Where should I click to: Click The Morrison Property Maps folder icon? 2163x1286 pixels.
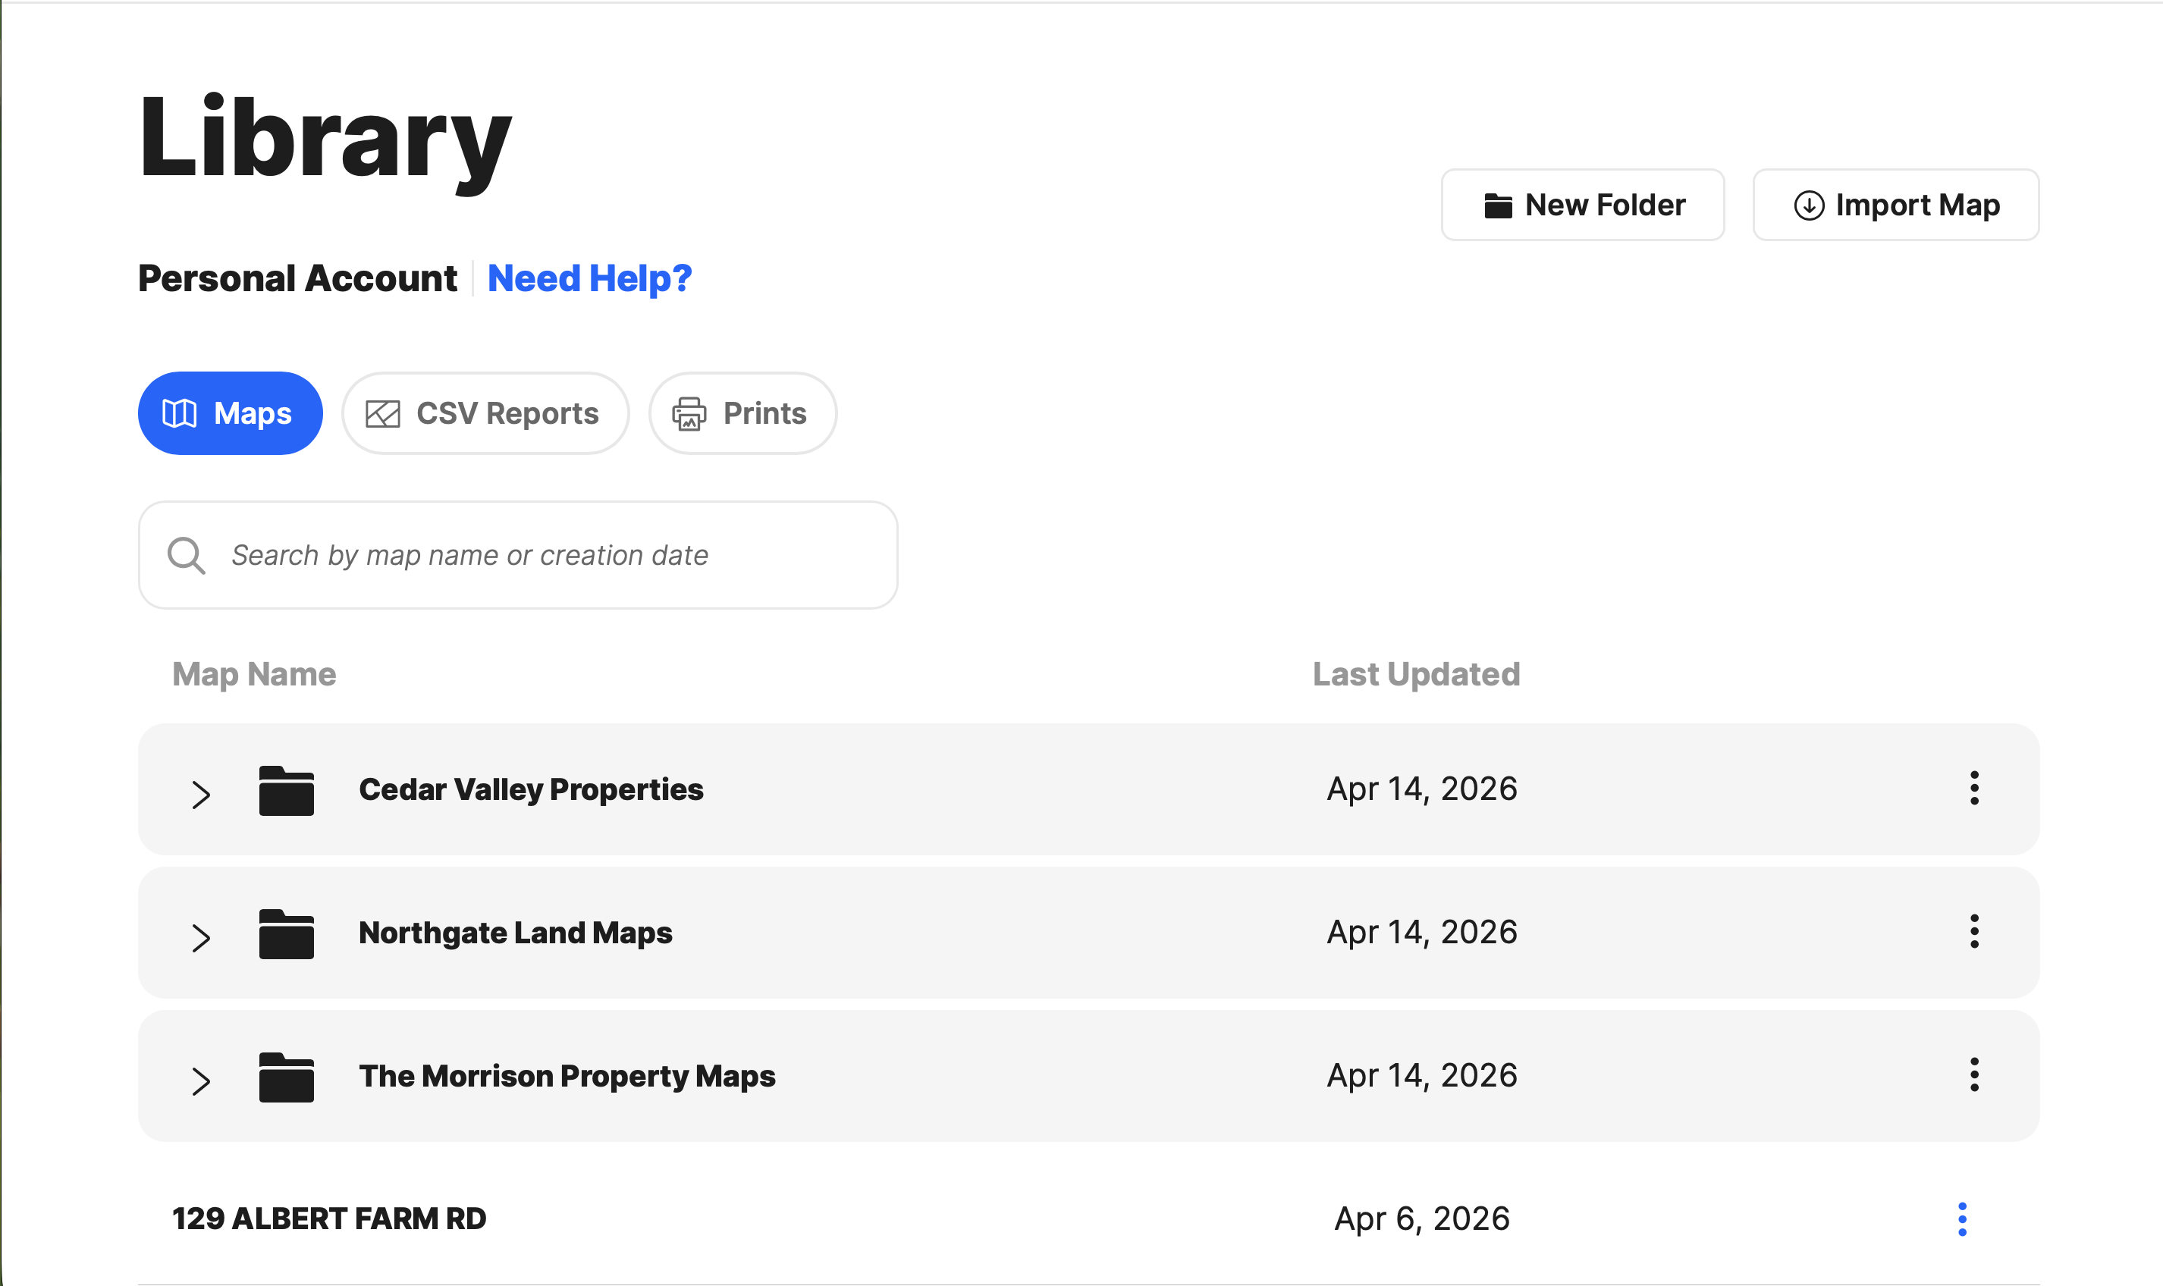coord(286,1077)
